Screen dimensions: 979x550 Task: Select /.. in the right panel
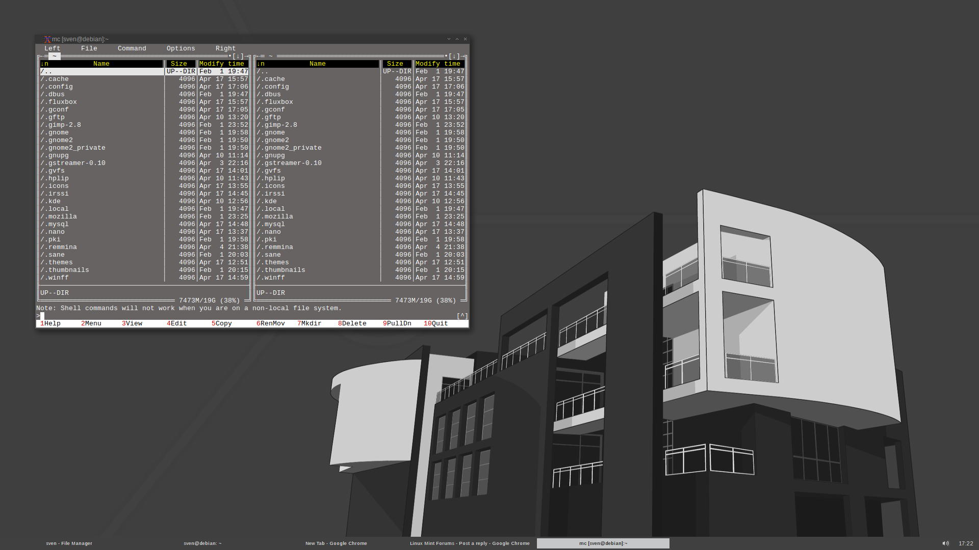pyautogui.click(x=360, y=71)
